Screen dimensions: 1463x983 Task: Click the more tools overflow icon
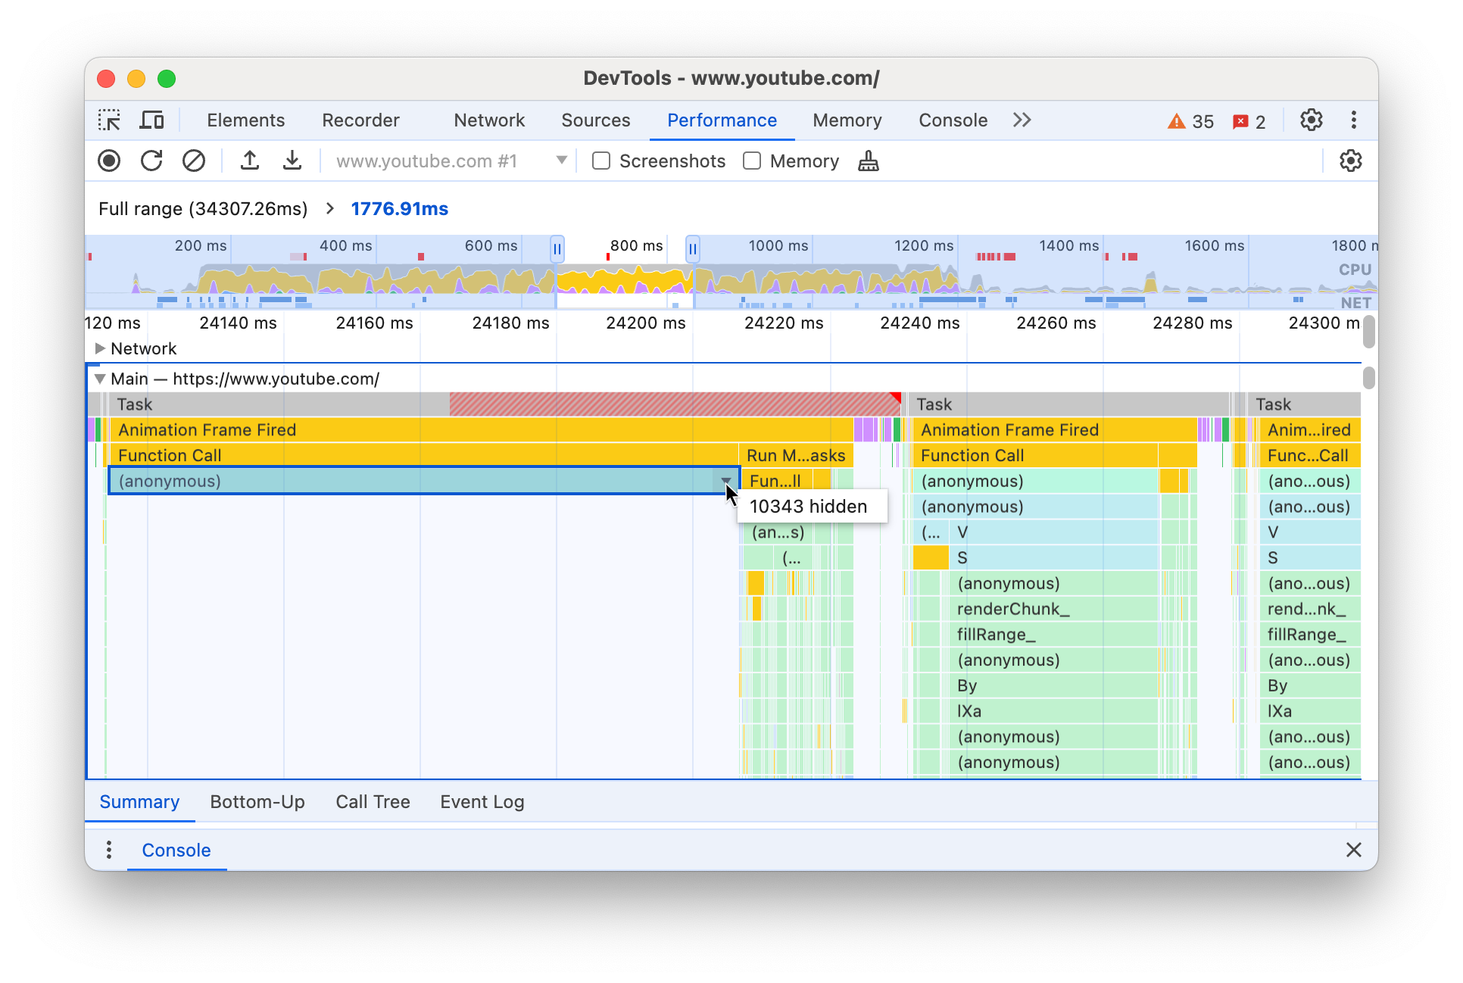1020,120
